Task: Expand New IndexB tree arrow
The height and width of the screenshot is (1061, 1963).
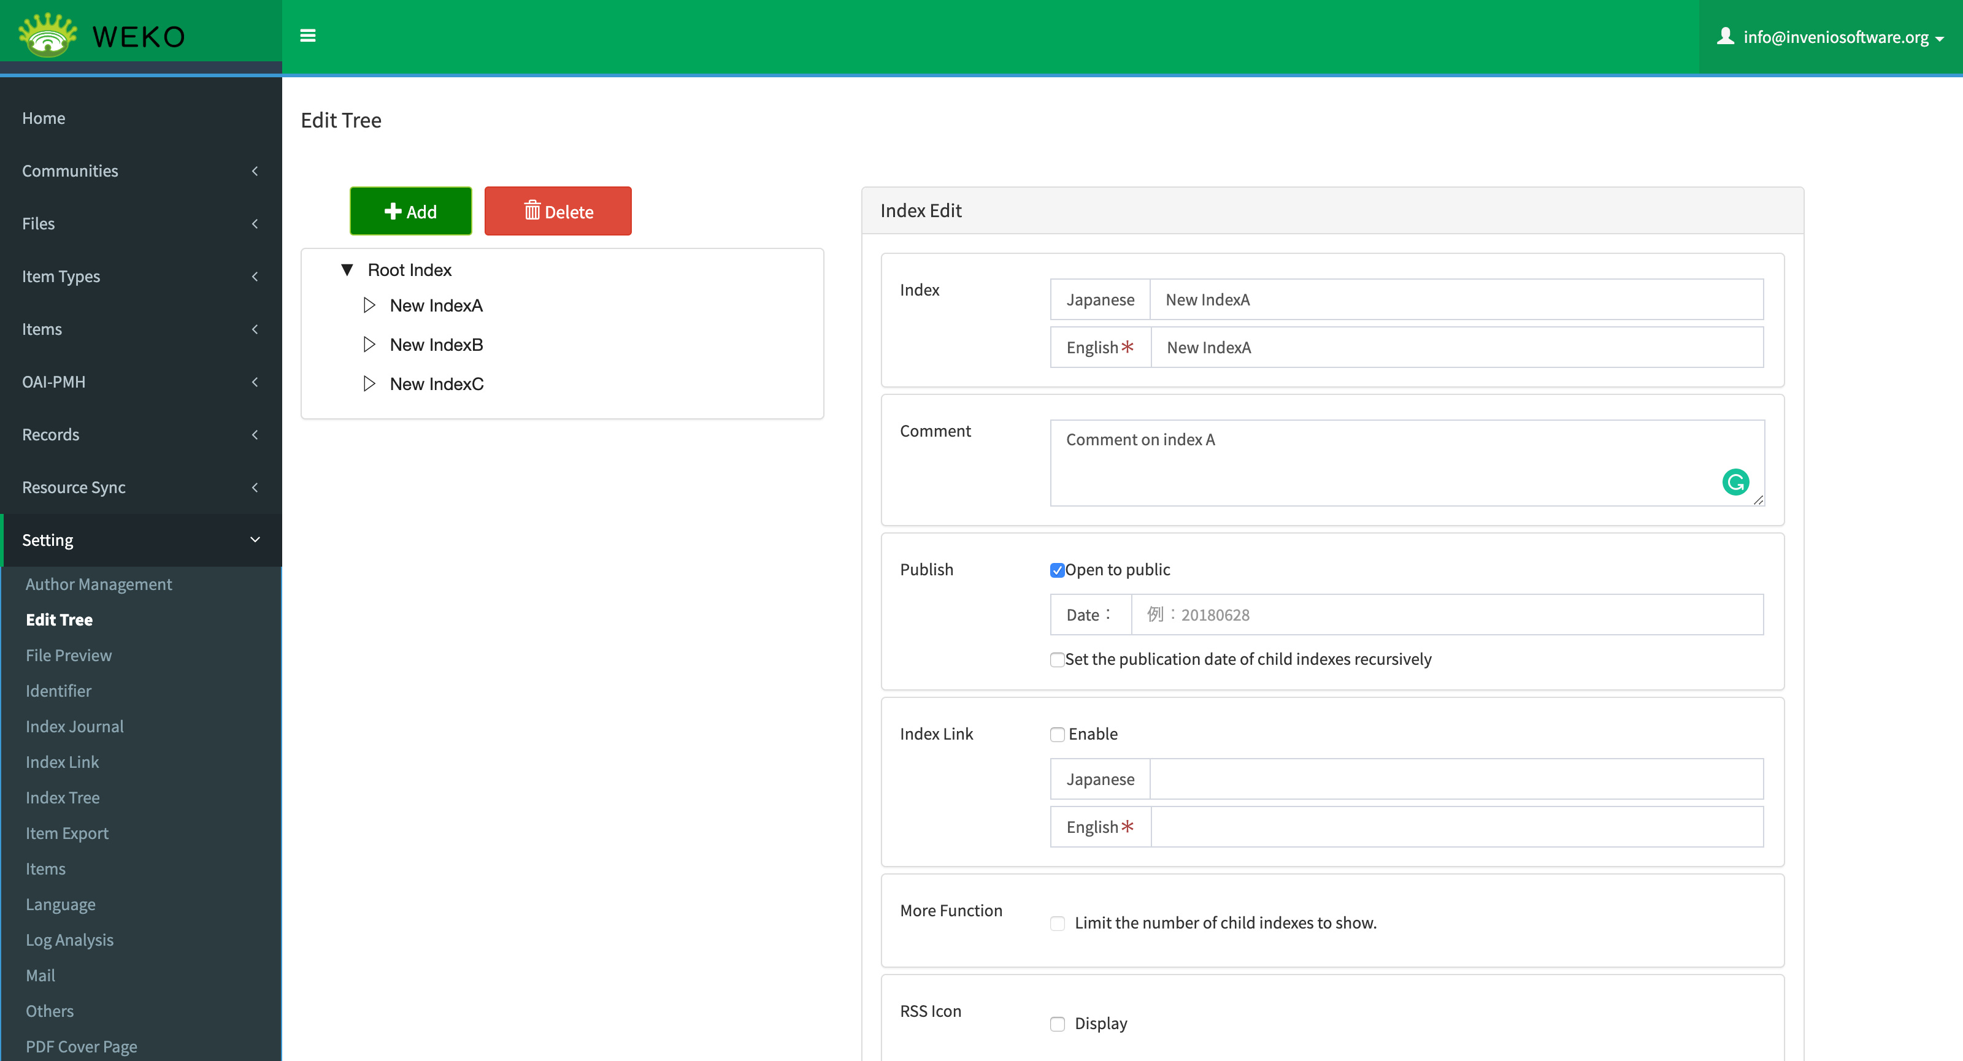Action: [x=369, y=344]
